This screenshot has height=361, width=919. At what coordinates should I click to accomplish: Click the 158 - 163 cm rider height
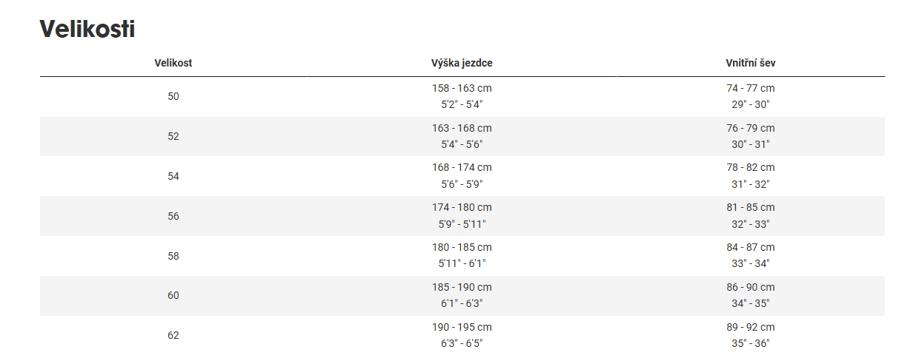462,88
